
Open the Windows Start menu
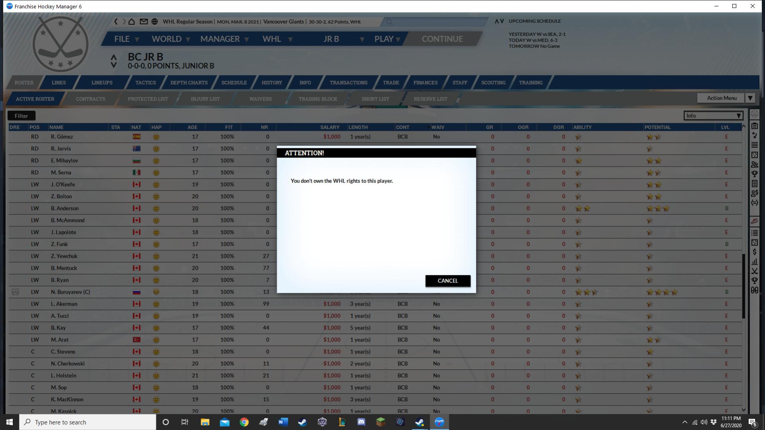tap(10, 422)
